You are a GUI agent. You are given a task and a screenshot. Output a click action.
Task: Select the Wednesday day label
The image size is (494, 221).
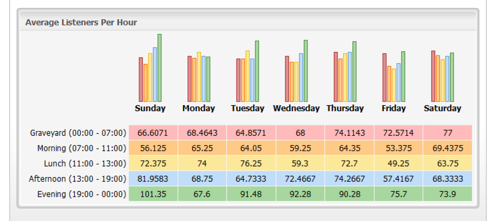pos(296,108)
